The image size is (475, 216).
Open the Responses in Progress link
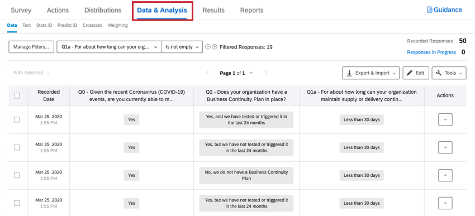coord(431,52)
